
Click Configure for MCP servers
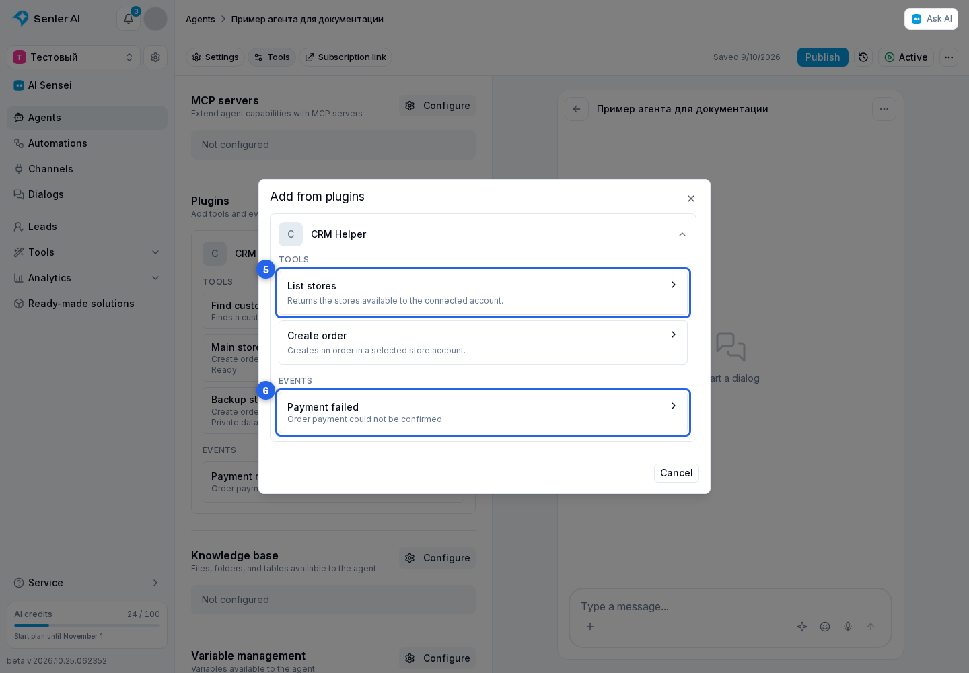437,106
